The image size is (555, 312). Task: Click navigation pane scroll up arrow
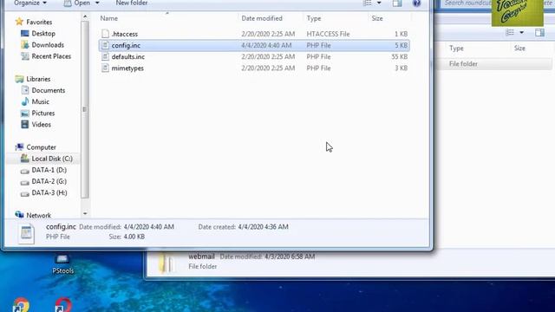[x=85, y=16]
